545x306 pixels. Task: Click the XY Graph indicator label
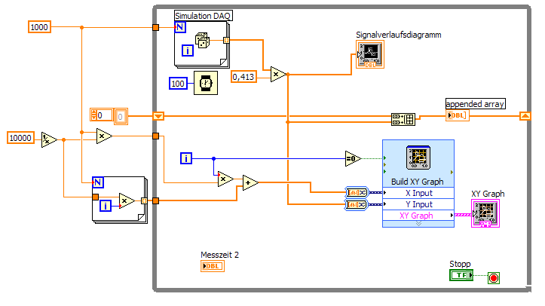click(488, 194)
